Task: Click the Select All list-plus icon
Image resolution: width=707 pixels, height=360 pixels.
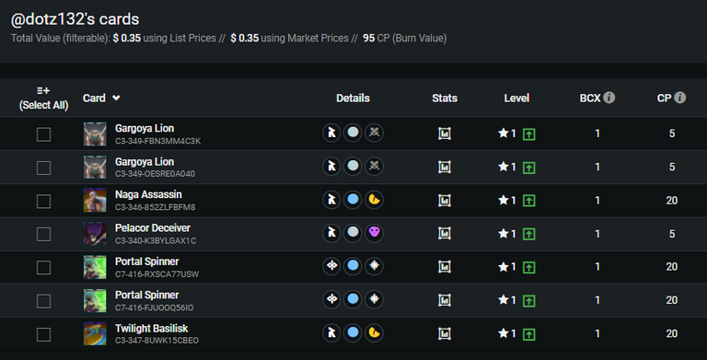Action: point(43,90)
